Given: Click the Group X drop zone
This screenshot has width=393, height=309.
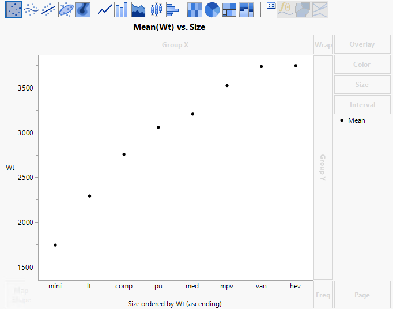Looking at the screenshot, I should tap(175, 44).
